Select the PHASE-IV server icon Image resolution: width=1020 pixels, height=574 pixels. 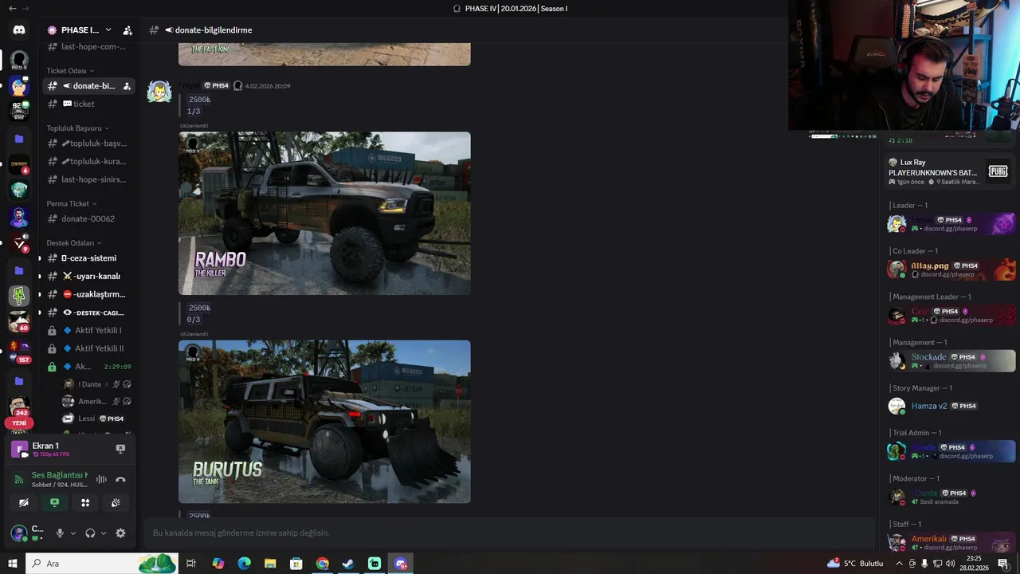[x=19, y=61]
